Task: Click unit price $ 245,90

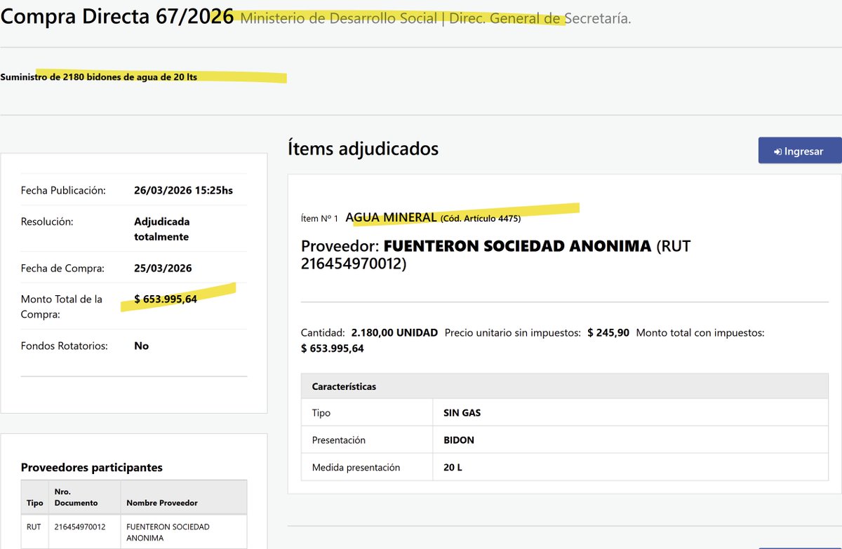Action: coord(608,332)
